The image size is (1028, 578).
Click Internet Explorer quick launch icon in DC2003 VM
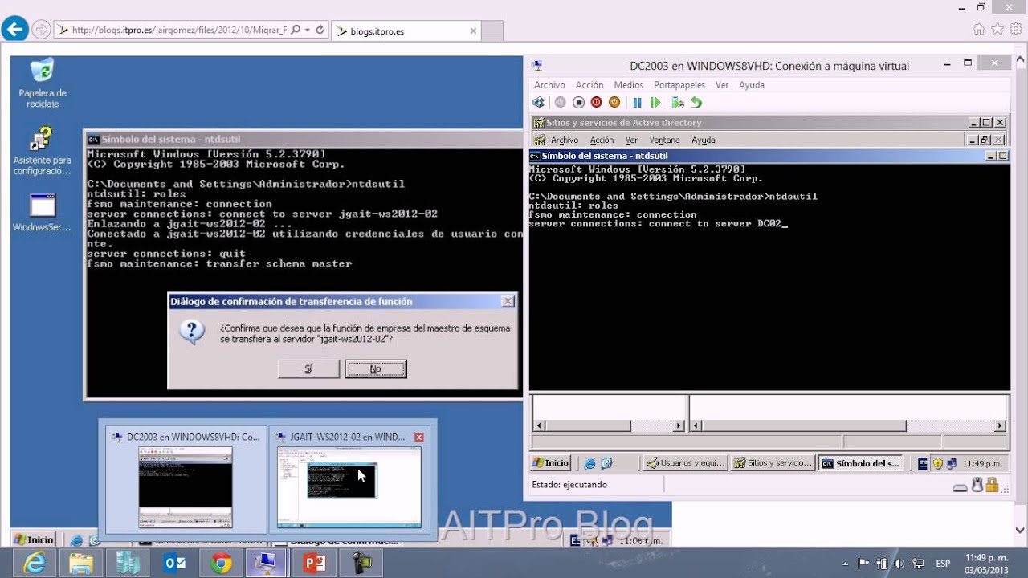589,463
